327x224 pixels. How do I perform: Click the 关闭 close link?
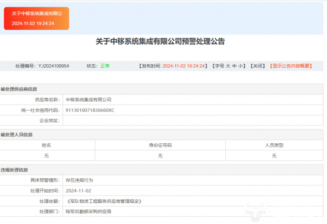pos(258,66)
